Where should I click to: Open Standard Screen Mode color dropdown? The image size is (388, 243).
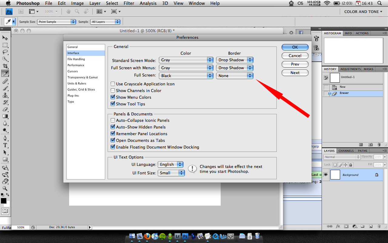tap(186, 60)
